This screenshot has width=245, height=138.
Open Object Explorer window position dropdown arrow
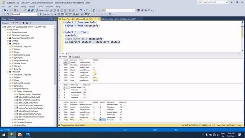click(x=49, y=19)
